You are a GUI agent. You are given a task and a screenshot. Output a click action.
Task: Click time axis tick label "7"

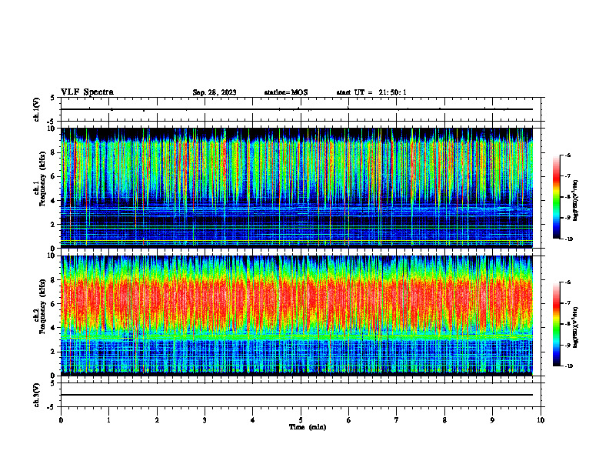pyautogui.click(x=397, y=420)
